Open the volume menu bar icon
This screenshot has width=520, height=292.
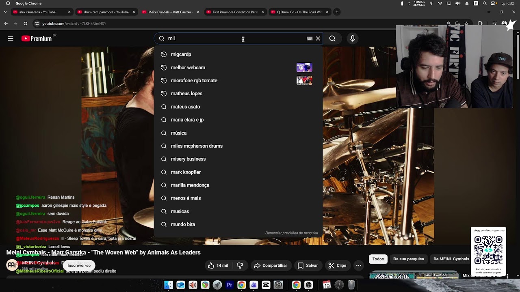[x=458, y=3]
